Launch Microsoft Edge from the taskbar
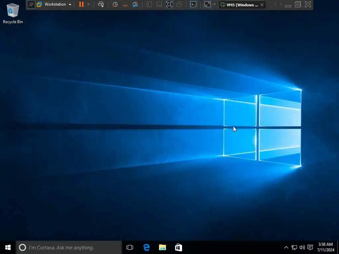 pos(146,247)
